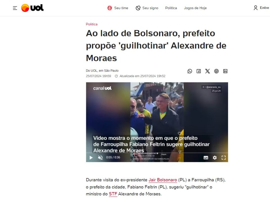Follow the Jair Bolsonaro link
Screen dimensions: 270x202
pyautogui.click(x=163, y=180)
